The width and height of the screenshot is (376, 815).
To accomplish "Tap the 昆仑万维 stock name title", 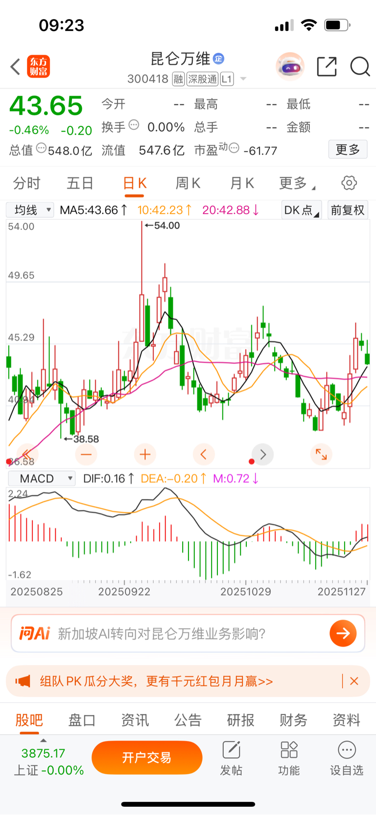I will pos(180,59).
